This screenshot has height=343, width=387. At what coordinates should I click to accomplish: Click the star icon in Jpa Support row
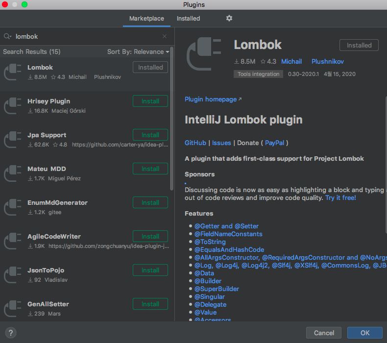pos(55,145)
